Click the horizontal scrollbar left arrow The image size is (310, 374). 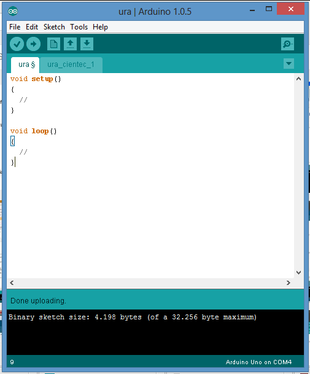click(x=12, y=283)
